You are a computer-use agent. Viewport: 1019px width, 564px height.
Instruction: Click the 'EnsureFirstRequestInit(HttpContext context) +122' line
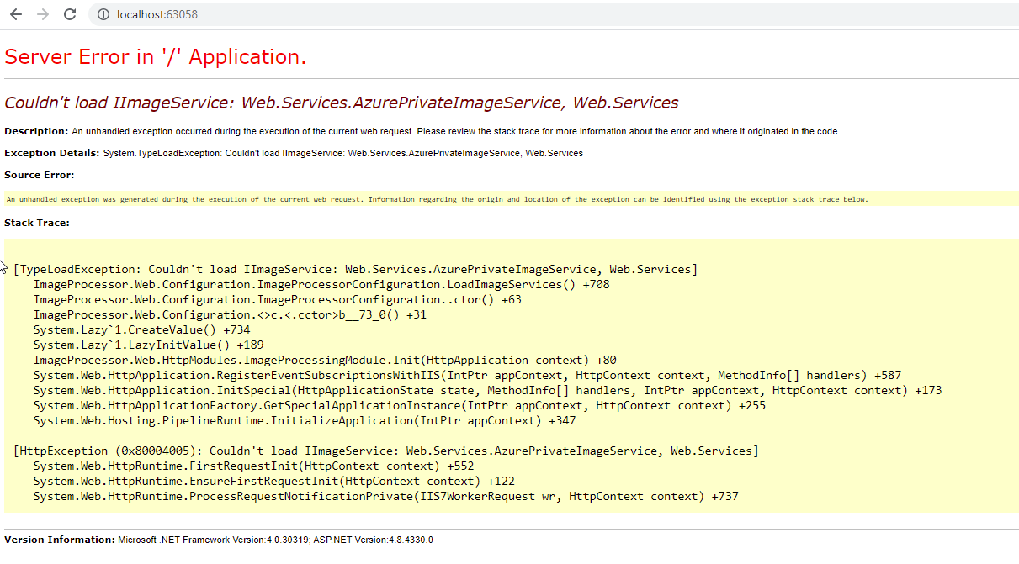point(274,481)
